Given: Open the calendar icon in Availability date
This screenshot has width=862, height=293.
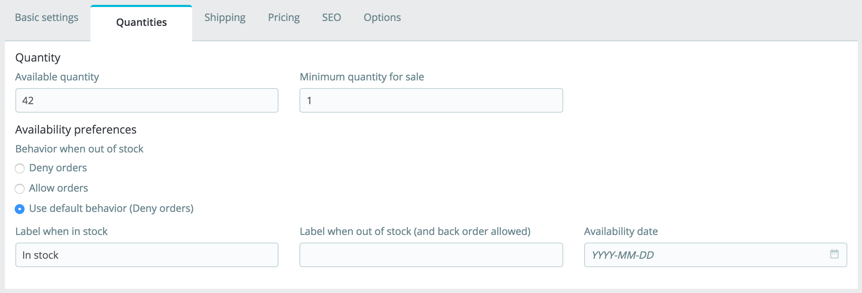Looking at the screenshot, I should point(834,254).
